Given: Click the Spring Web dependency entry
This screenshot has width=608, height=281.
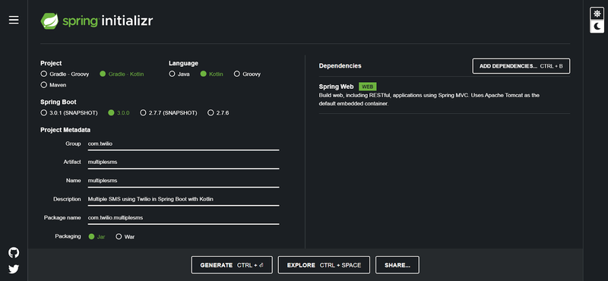Looking at the screenshot, I should (x=445, y=95).
